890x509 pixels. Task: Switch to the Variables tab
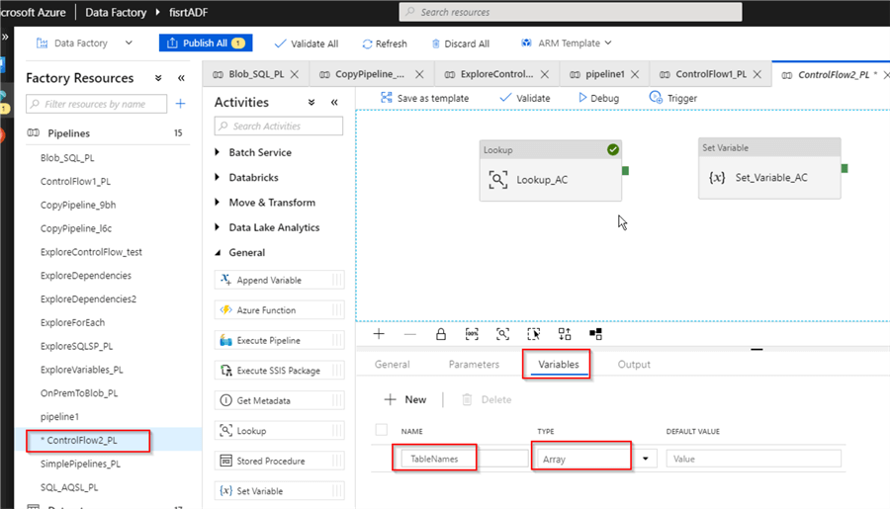(x=559, y=365)
